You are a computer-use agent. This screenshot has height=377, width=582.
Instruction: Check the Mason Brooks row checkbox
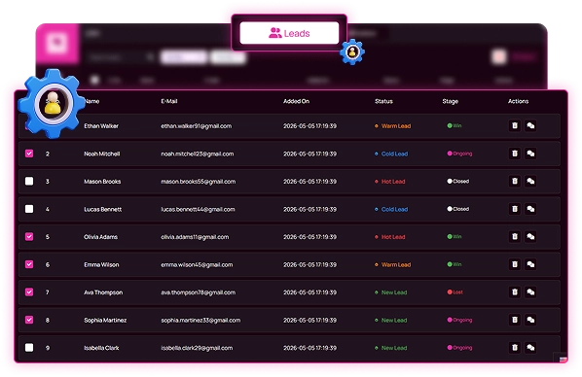click(x=29, y=181)
